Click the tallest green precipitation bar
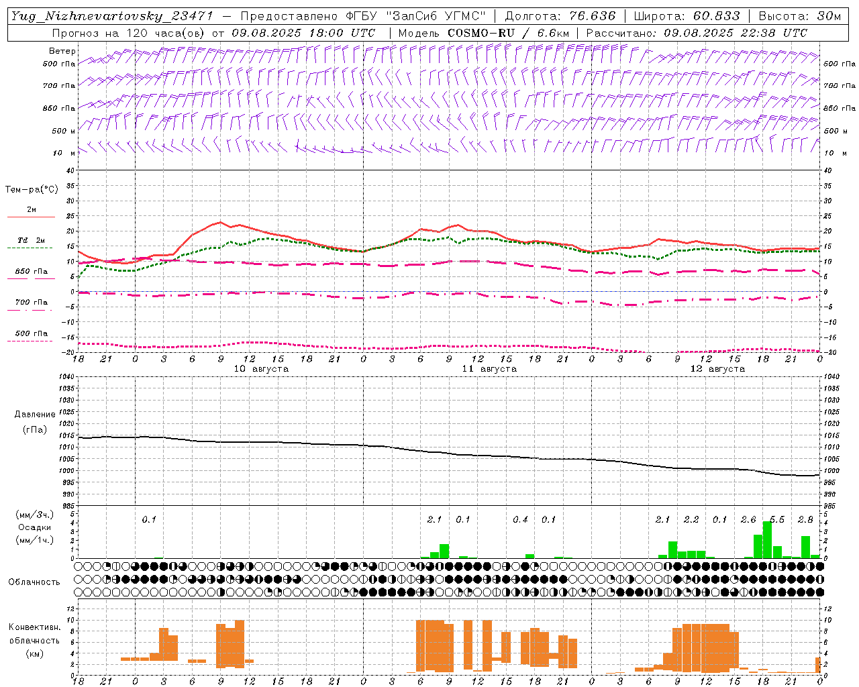 768,539
